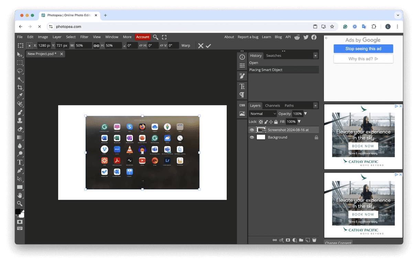Viewport: 418px width, 264px height.
Task: Open the Normal blend mode dropdown
Action: click(x=263, y=114)
